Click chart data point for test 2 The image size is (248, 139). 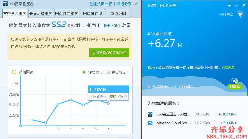pos(45,123)
